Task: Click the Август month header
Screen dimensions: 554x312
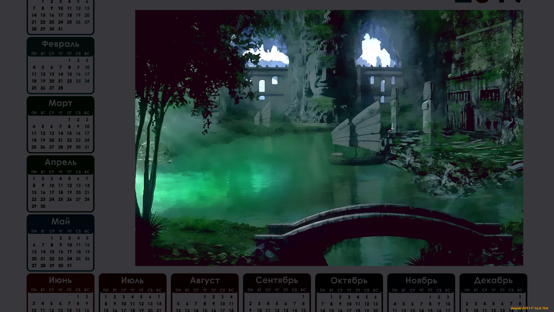Action: point(205,281)
